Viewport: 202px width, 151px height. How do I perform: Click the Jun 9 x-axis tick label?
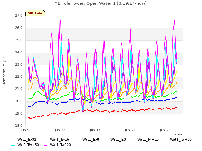point(25,130)
